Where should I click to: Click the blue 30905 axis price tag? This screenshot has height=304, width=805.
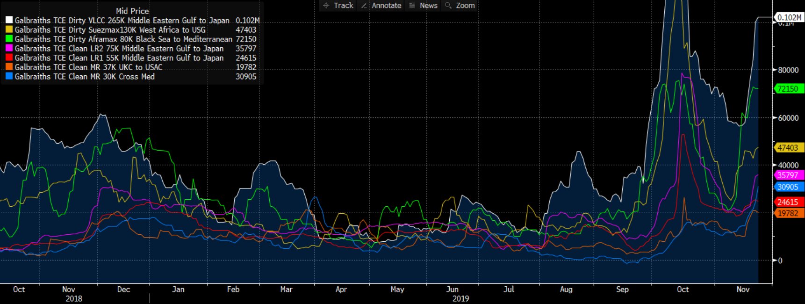pos(789,187)
